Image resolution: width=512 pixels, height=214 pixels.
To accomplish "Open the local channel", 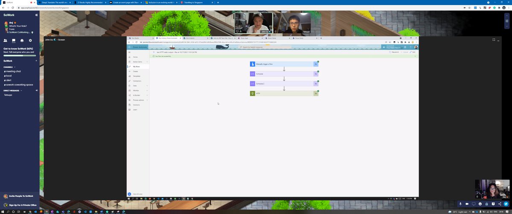I will (x=8, y=75).
